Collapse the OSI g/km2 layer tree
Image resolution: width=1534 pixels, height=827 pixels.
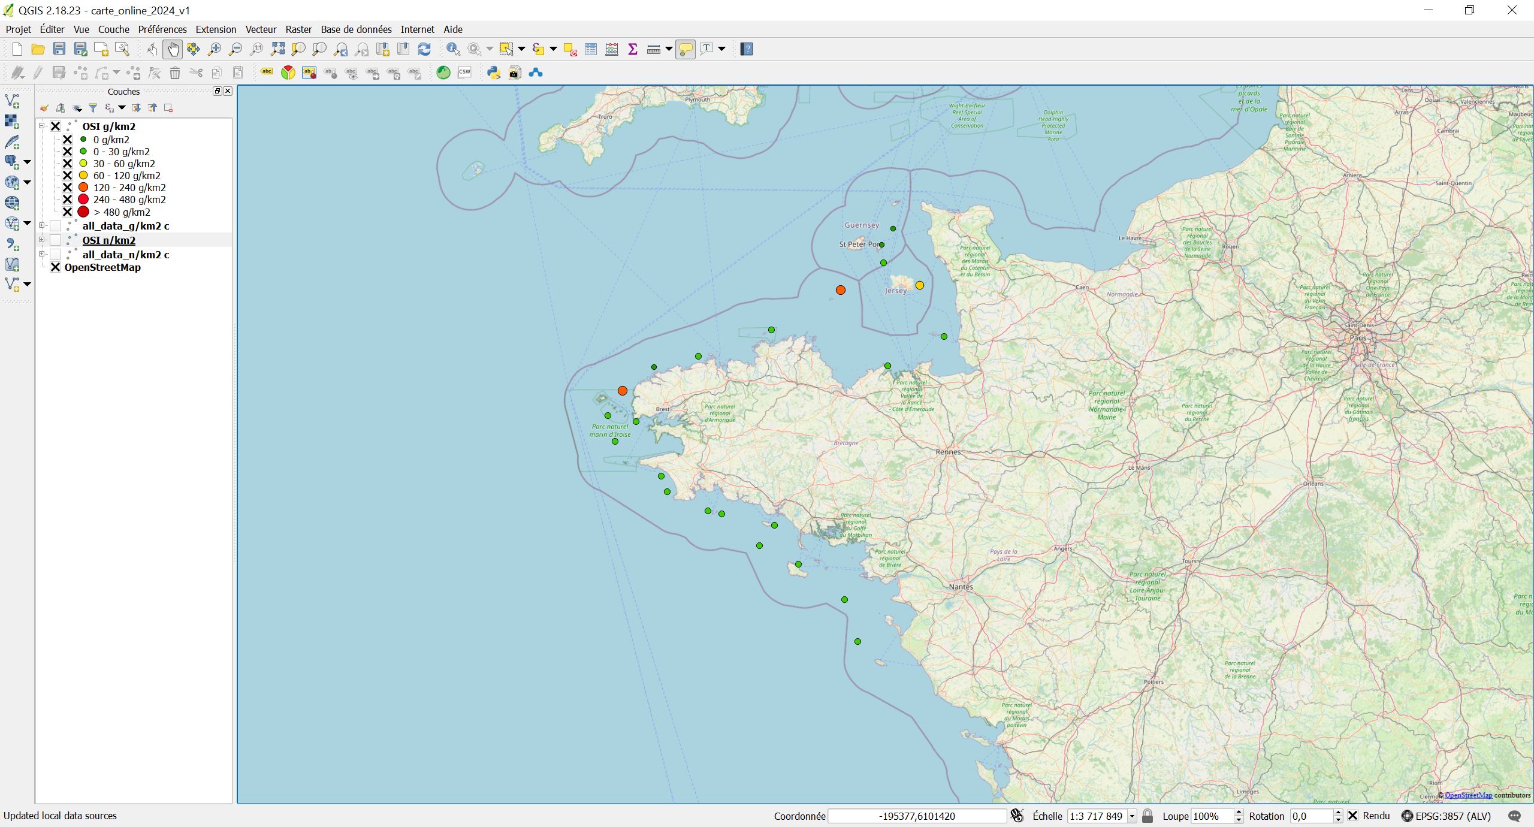point(42,126)
